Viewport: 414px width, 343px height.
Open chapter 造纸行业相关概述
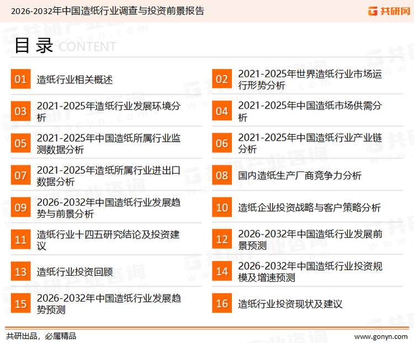coord(75,79)
